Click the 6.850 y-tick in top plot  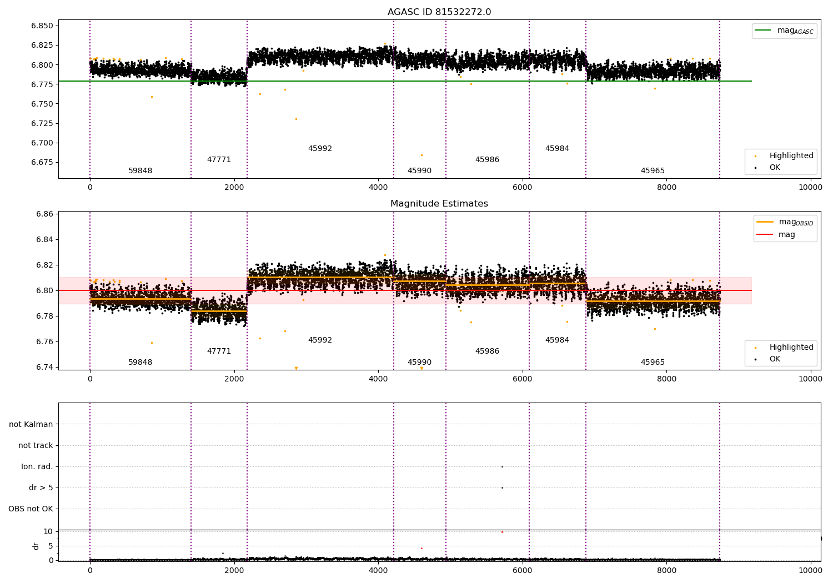tap(42, 26)
